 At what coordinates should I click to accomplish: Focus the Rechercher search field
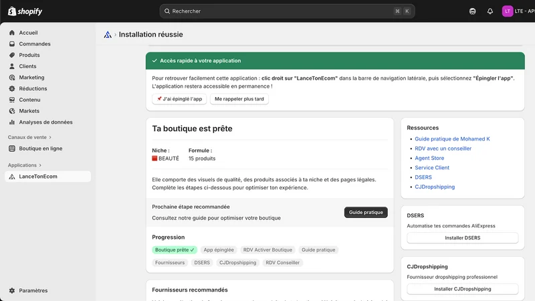coord(287,11)
